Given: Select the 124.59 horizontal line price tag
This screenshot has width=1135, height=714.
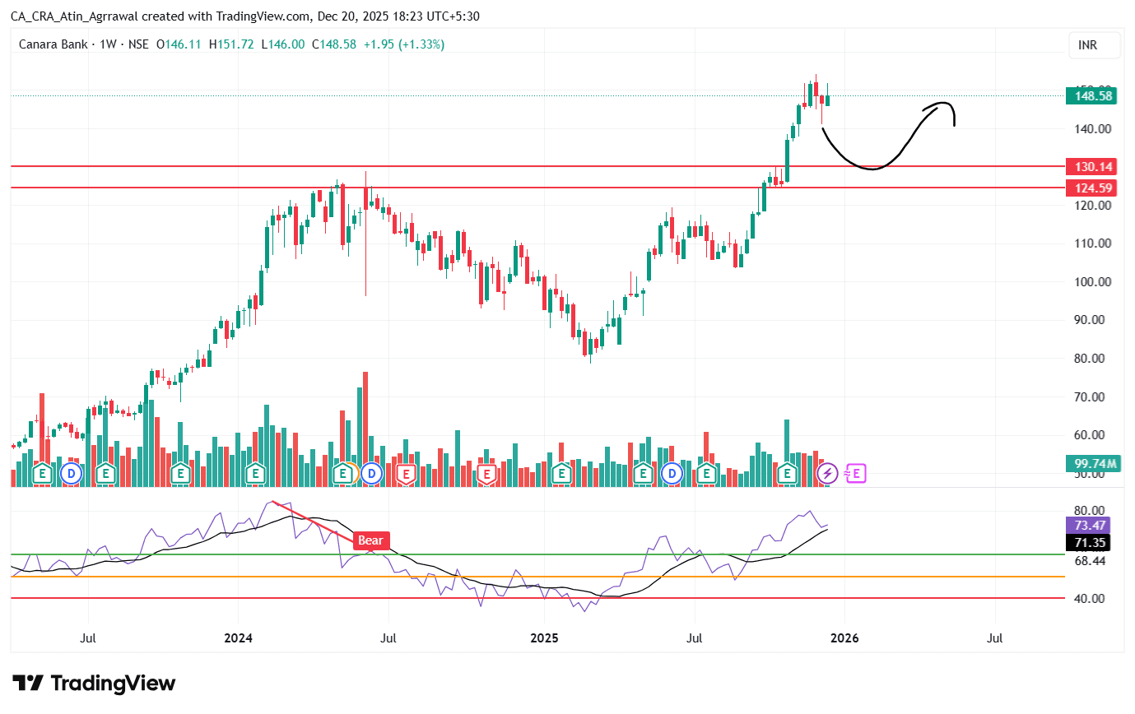Looking at the screenshot, I should 1090,188.
